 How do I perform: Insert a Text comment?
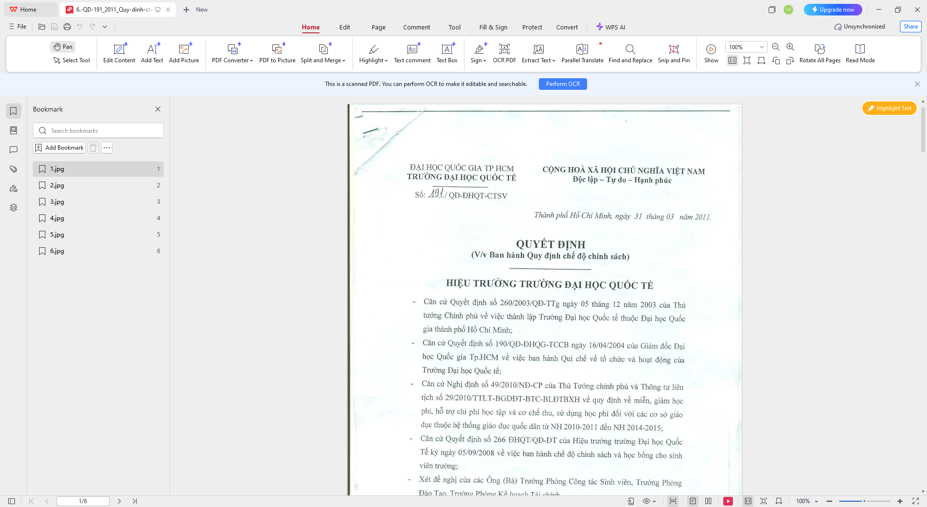(x=412, y=54)
